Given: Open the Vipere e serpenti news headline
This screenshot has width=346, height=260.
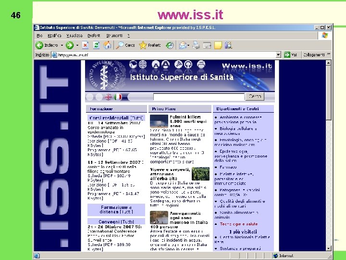Looking at the screenshot, I should (170, 174).
